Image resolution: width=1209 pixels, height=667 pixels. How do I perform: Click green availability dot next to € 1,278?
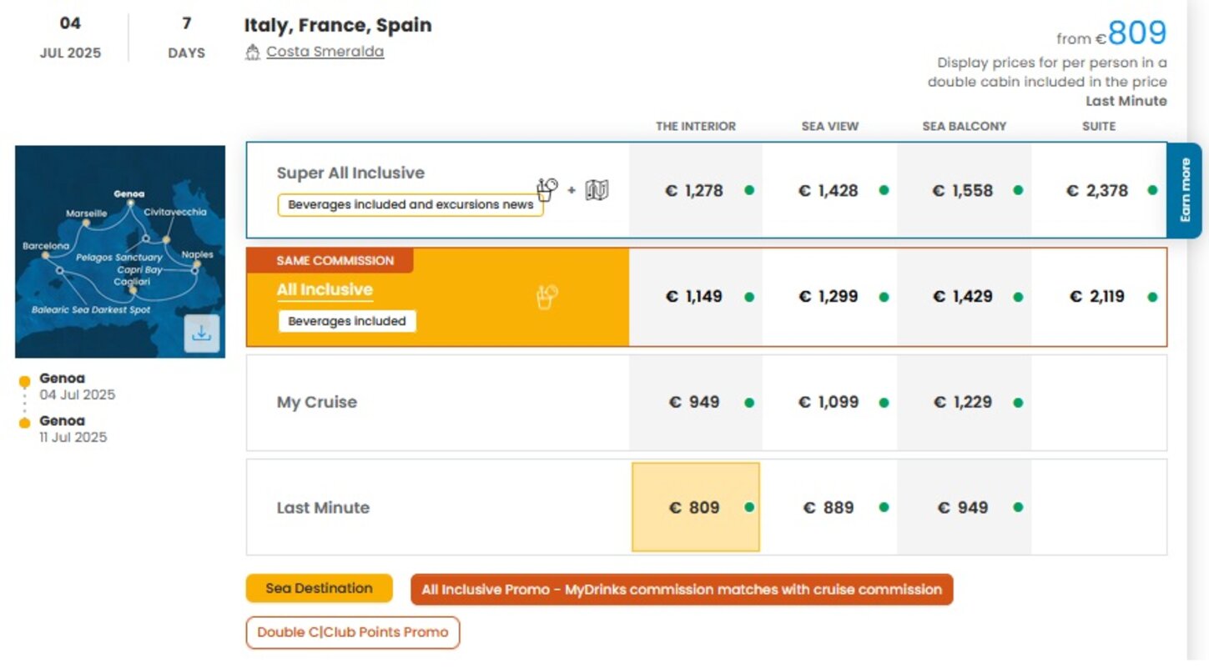[x=749, y=190]
